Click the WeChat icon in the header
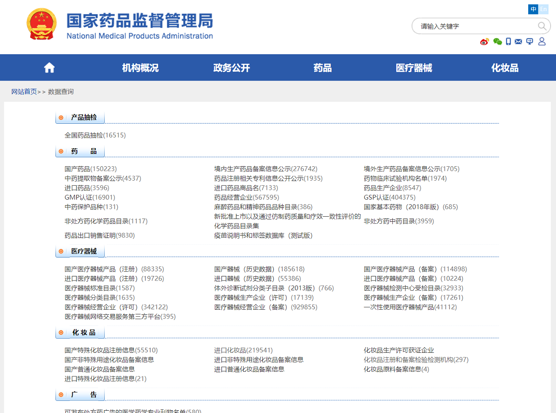Viewport: 556px width, 413px height. [498, 41]
